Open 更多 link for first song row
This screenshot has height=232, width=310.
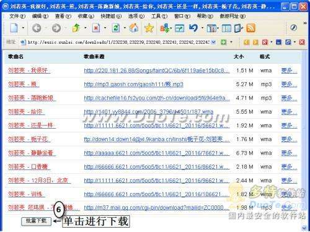click(x=289, y=71)
